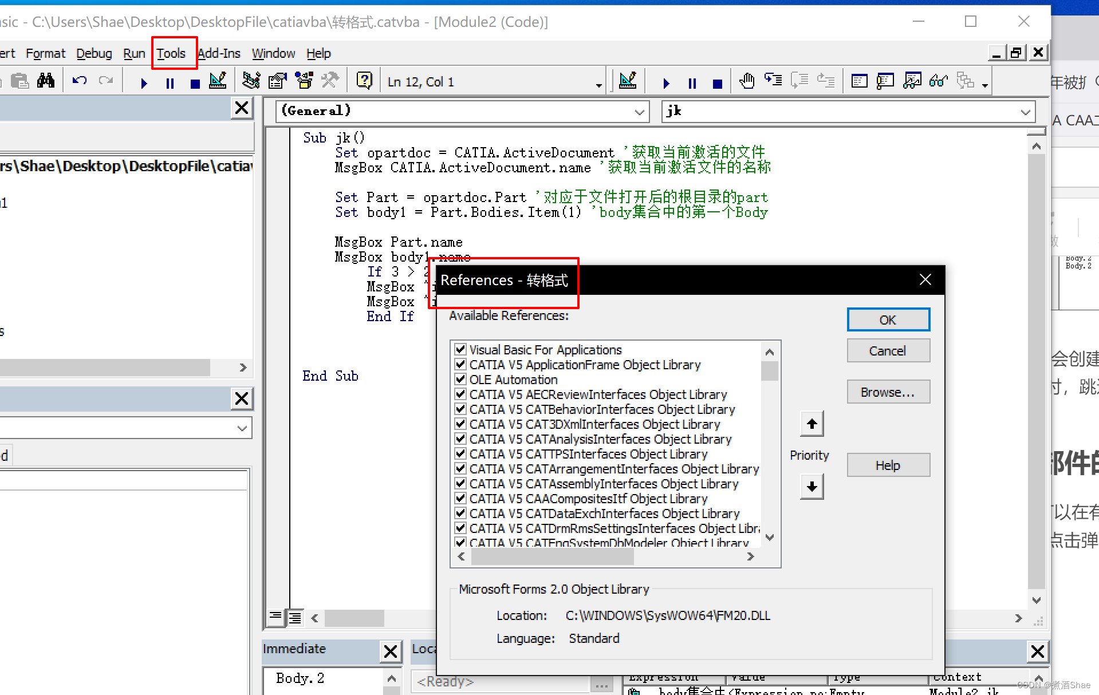The image size is (1099, 695).
Task: Toggle the OLE Automation checkbox
Action: pos(460,379)
